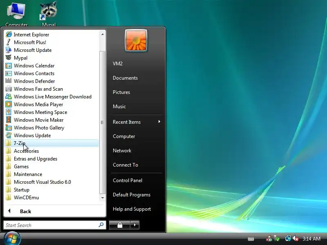Expand the 7-Zip folder
The image size is (327, 245).
[x=52, y=143]
